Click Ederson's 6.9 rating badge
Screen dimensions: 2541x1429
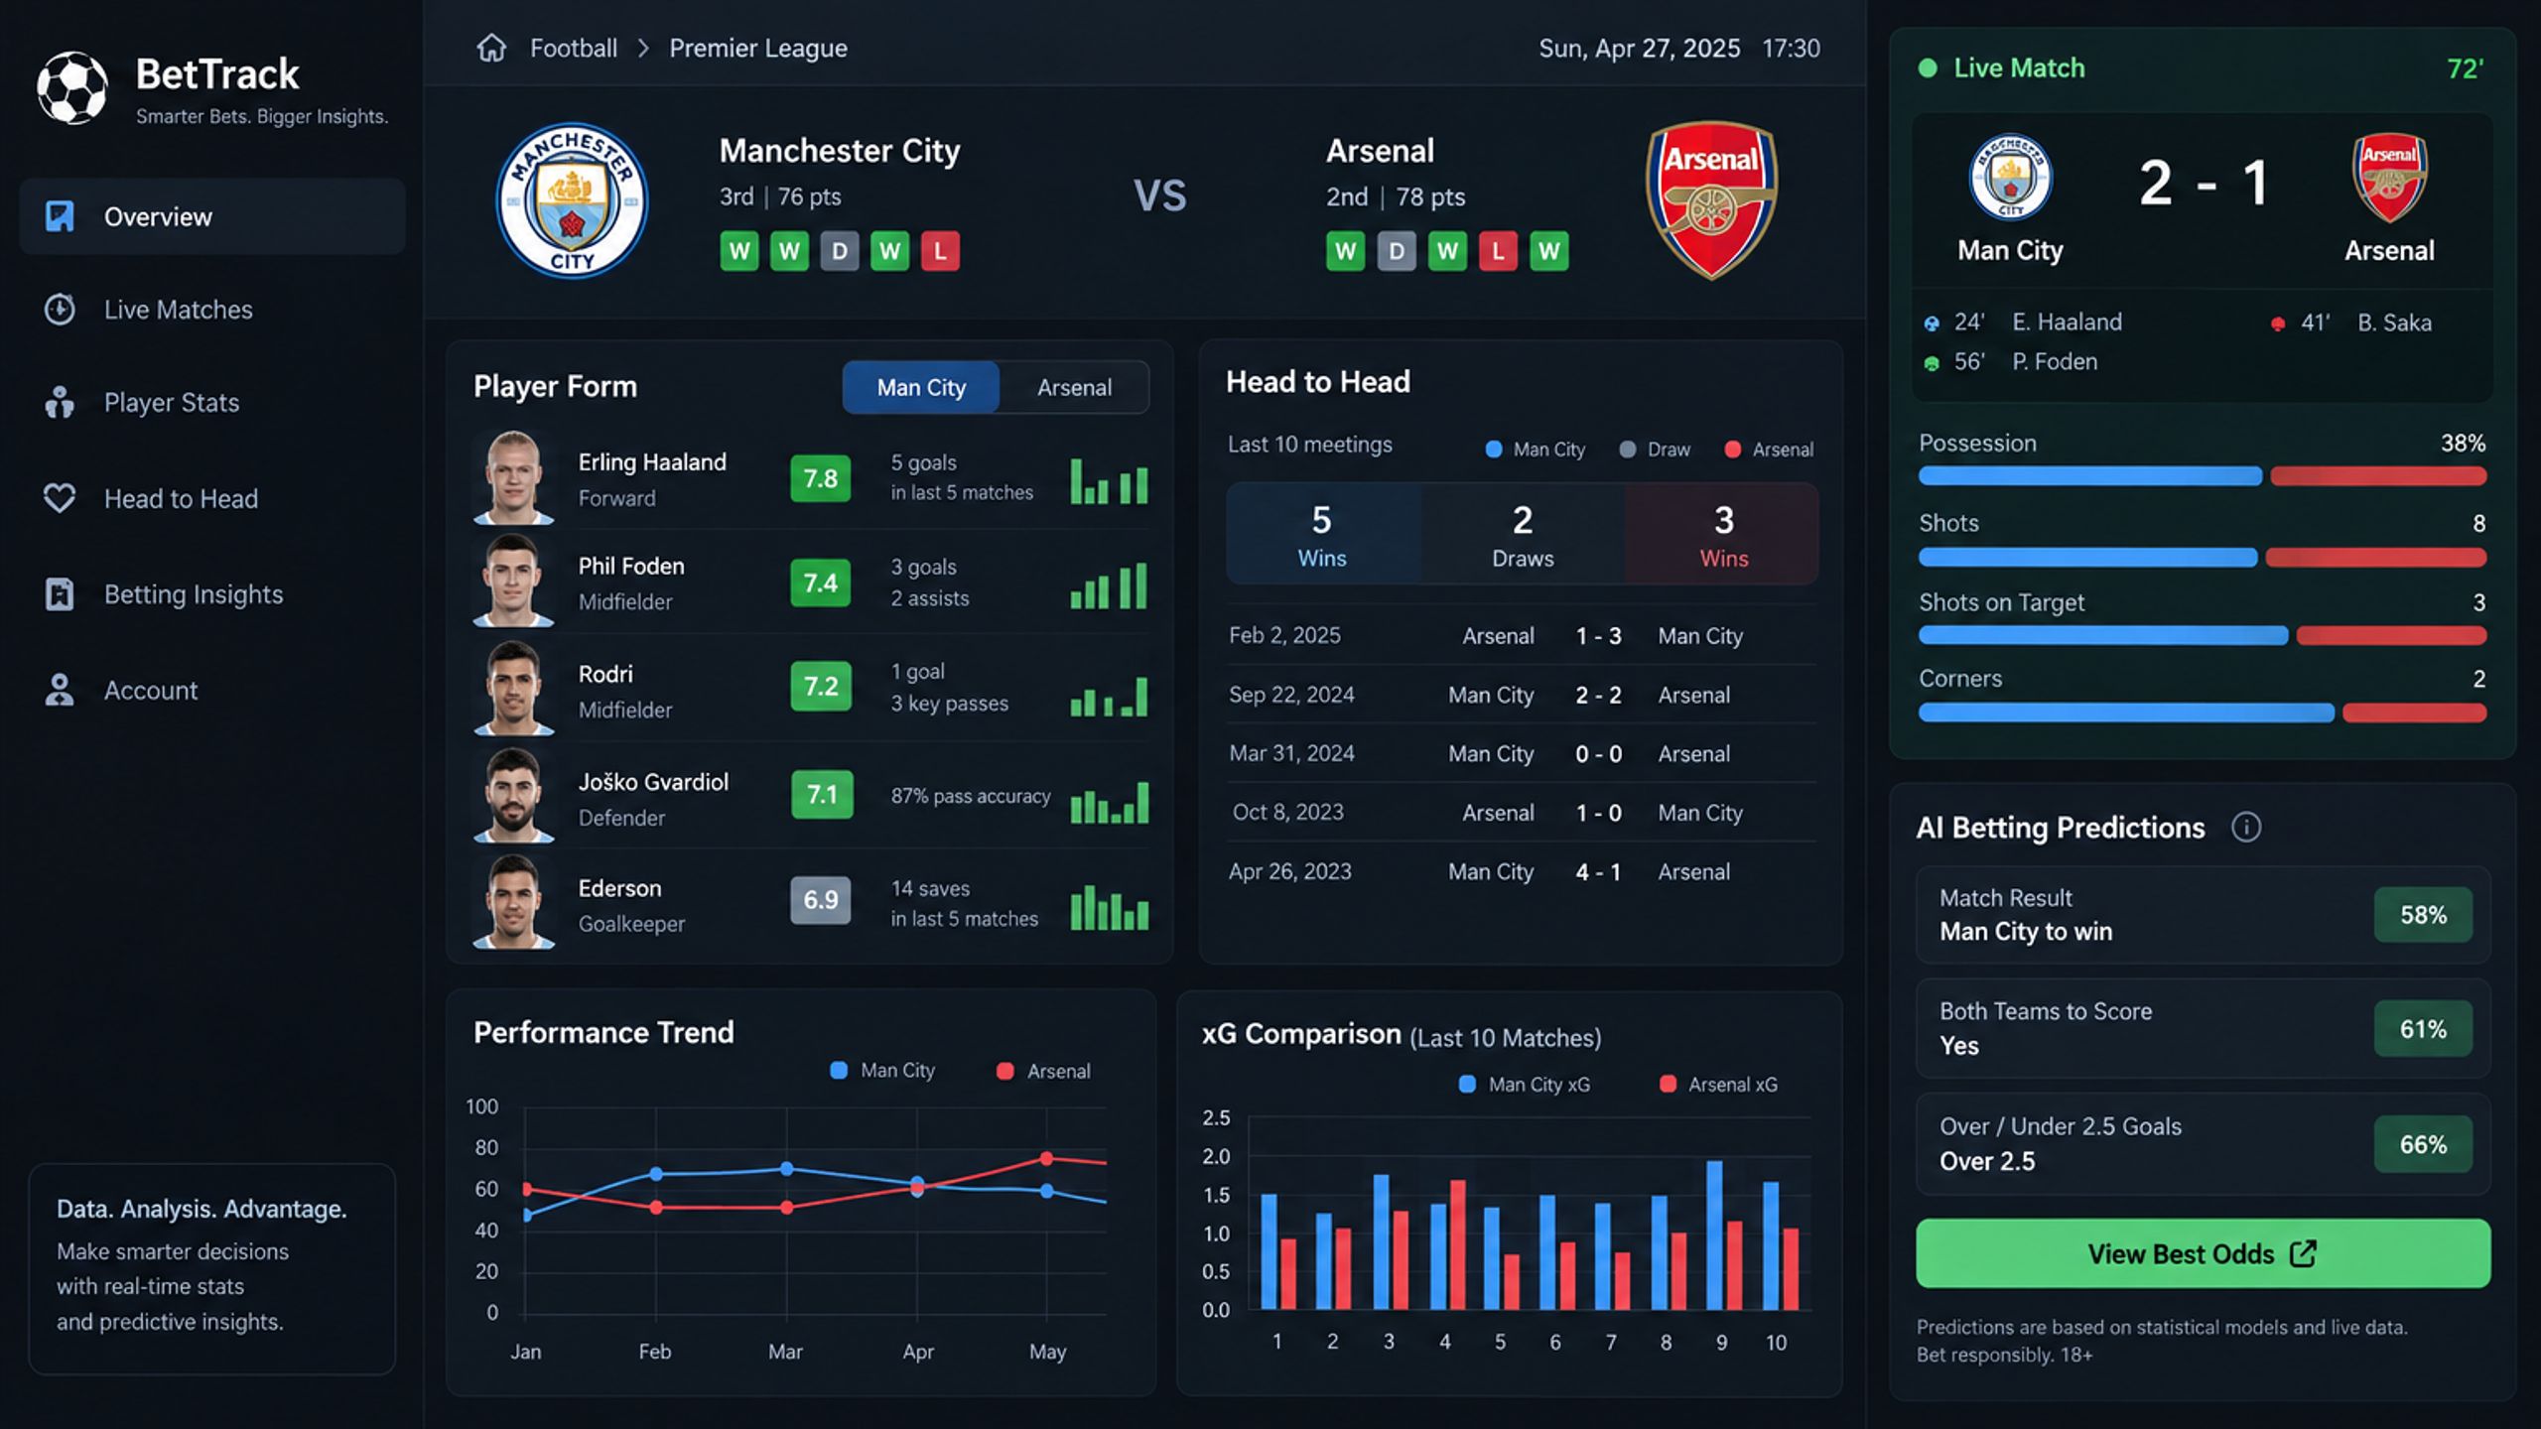[821, 899]
